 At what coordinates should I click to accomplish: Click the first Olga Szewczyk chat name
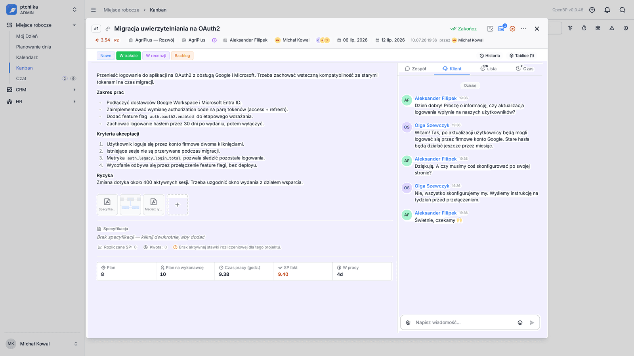point(432,125)
